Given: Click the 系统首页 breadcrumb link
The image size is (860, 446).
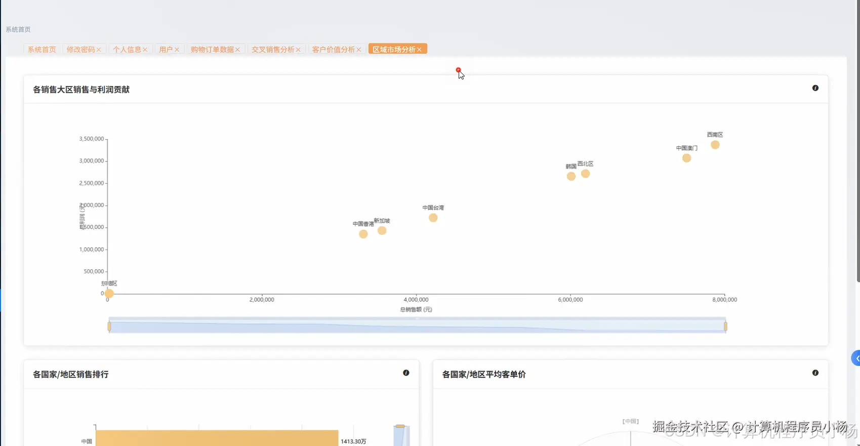Looking at the screenshot, I should coord(18,30).
